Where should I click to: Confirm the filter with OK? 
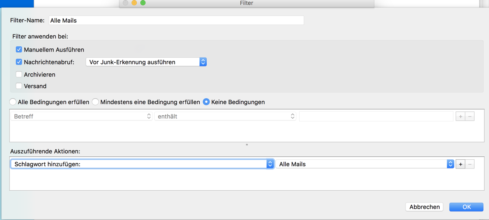(466, 207)
